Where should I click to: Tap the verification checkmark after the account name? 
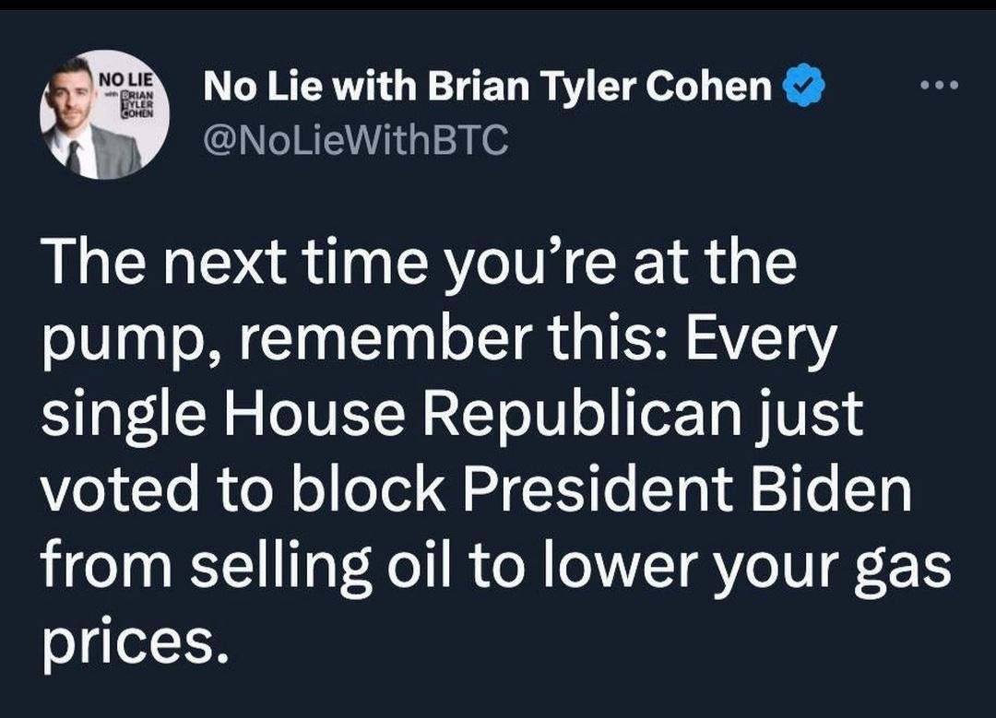[x=804, y=85]
